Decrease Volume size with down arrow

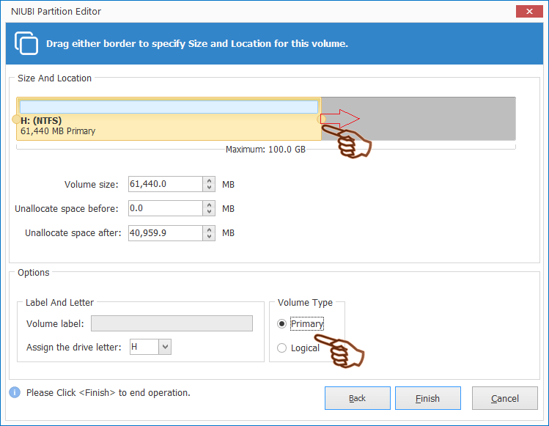pos(210,188)
